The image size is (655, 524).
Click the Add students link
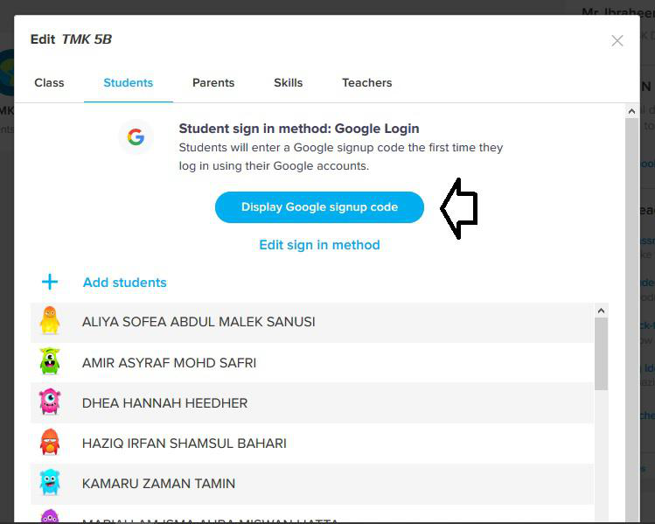[x=124, y=283]
